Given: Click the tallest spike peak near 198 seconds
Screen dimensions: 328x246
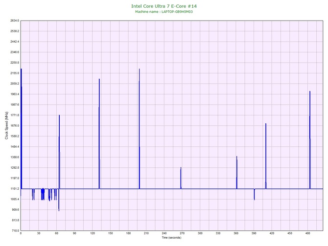Looking at the screenshot, I should (x=140, y=69).
